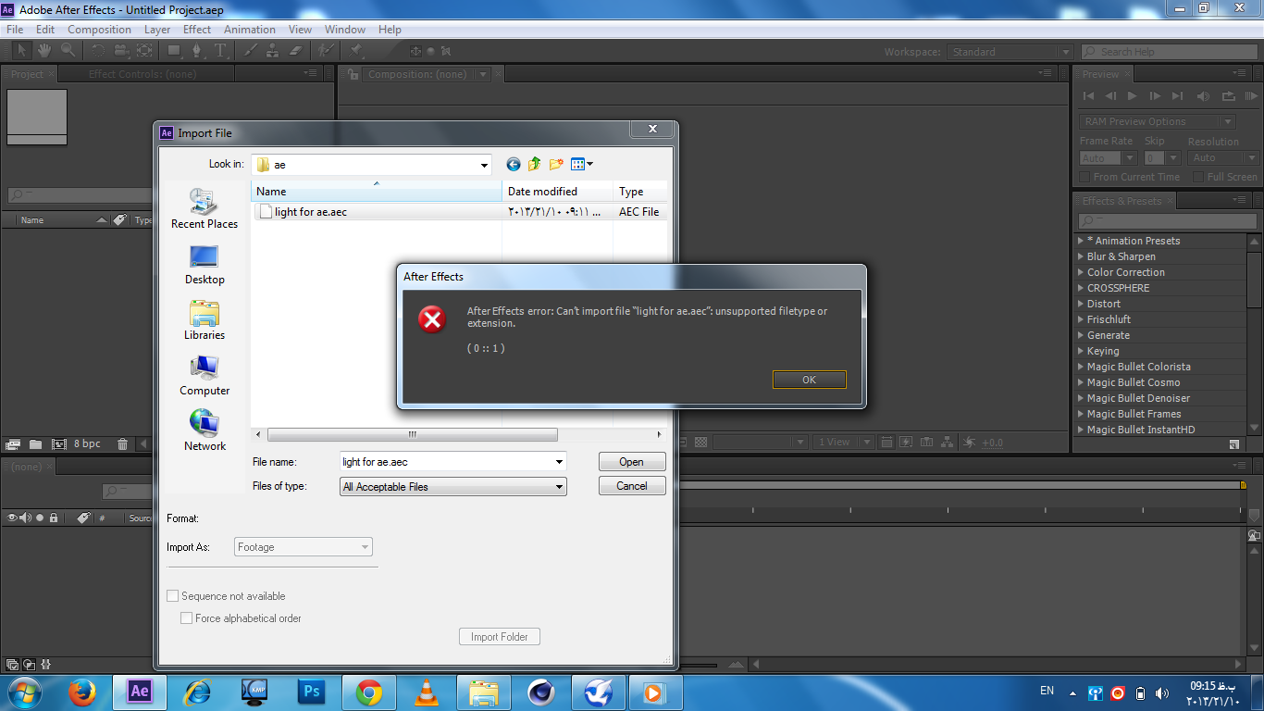The height and width of the screenshot is (711, 1264).
Task: Click horizontal scrollbar in Import file list
Action: click(x=413, y=434)
